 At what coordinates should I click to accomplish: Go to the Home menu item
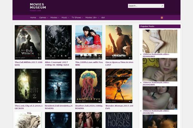pos(33,18)
